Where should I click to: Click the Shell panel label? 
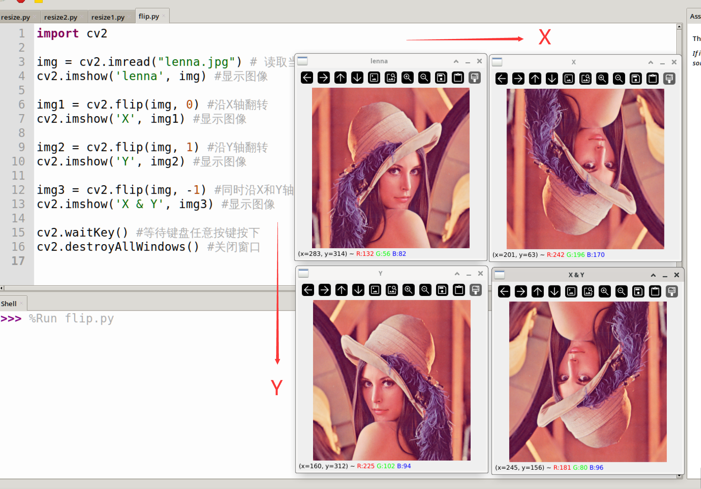pos(10,304)
